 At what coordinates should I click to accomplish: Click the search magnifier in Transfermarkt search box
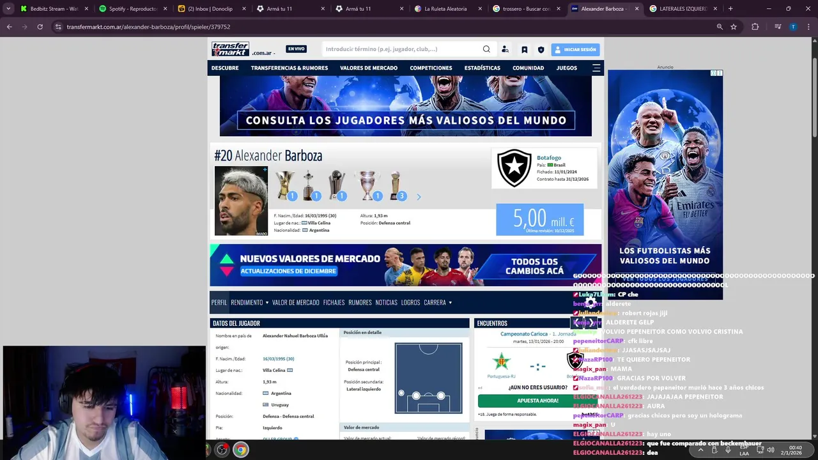click(x=486, y=49)
